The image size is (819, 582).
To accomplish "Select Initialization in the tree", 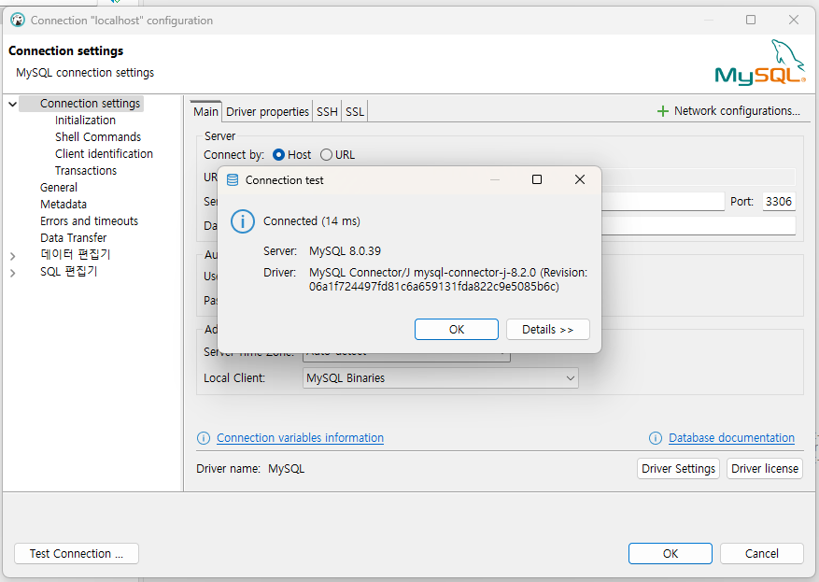I will click(x=85, y=121).
